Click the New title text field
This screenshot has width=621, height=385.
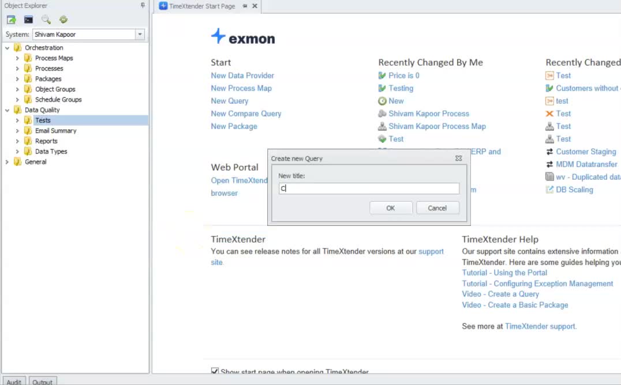(x=369, y=188)
